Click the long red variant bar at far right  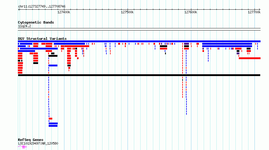250,58
